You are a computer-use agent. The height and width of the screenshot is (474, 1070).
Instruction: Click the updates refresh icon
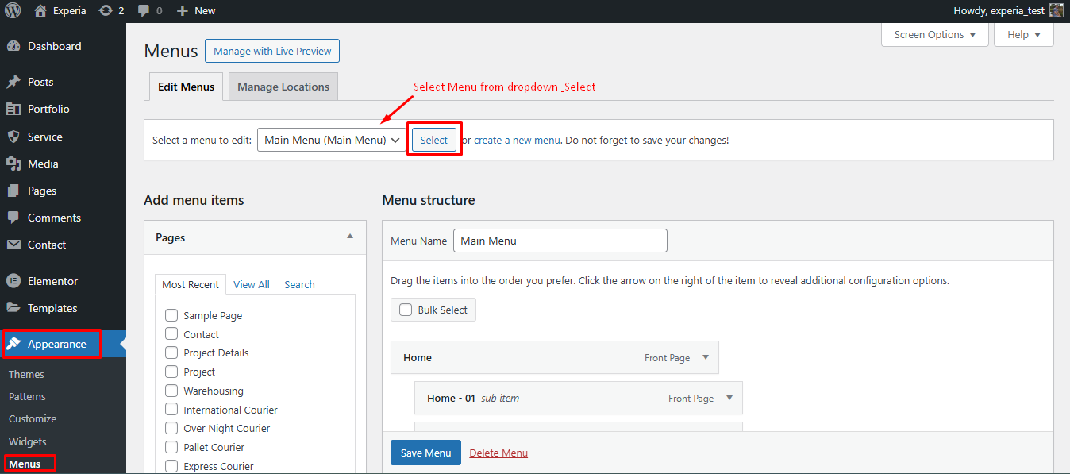pos(106,11)
